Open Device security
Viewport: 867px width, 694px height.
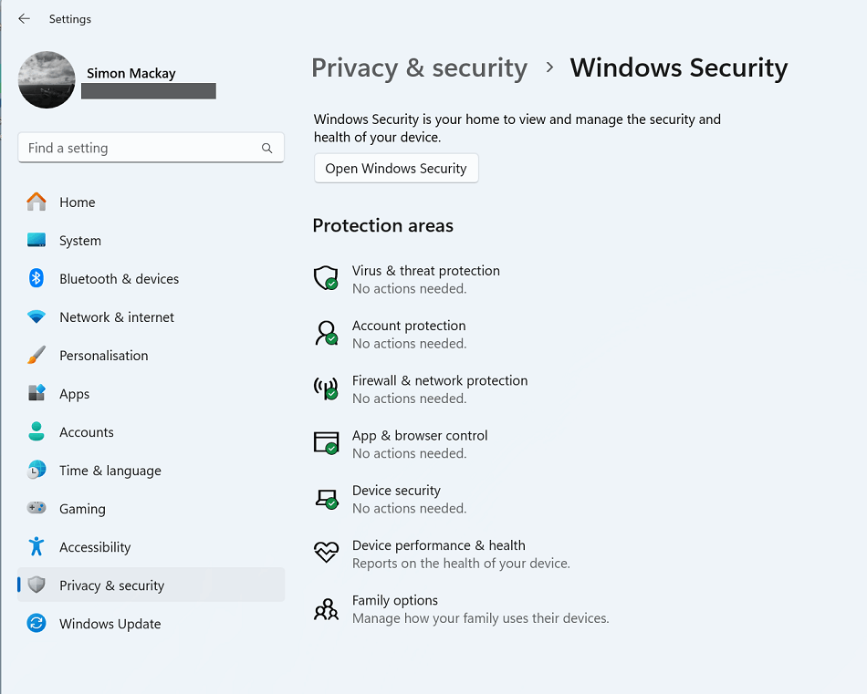point(396,490)
